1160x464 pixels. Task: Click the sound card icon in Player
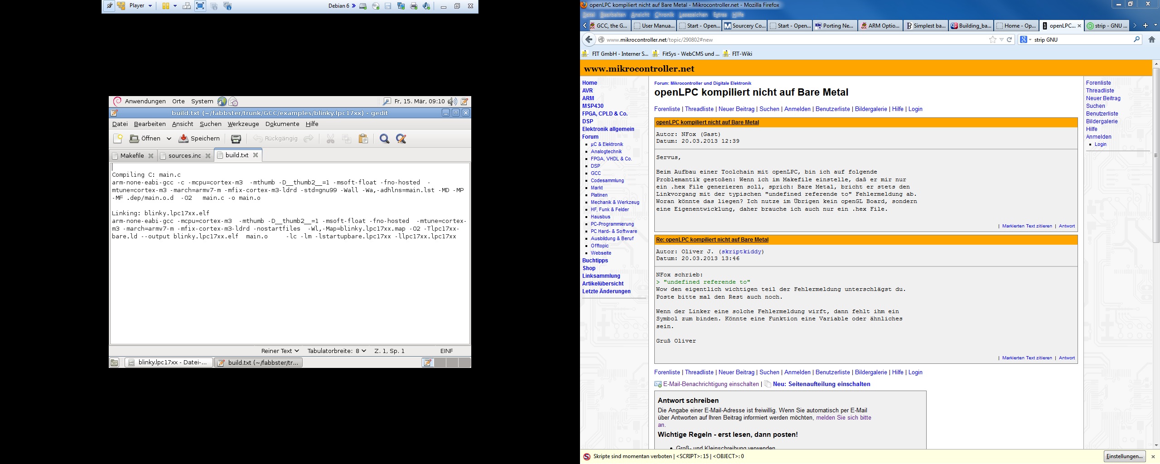point(426,6)
